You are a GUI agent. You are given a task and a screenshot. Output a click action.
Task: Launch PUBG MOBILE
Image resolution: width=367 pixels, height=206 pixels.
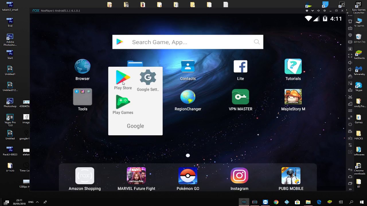click(x=291, y=179)
